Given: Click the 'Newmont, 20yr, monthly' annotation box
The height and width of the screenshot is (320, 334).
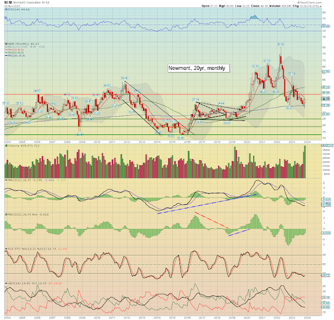Looking at the screenshot, I should [x=198, y=68].
